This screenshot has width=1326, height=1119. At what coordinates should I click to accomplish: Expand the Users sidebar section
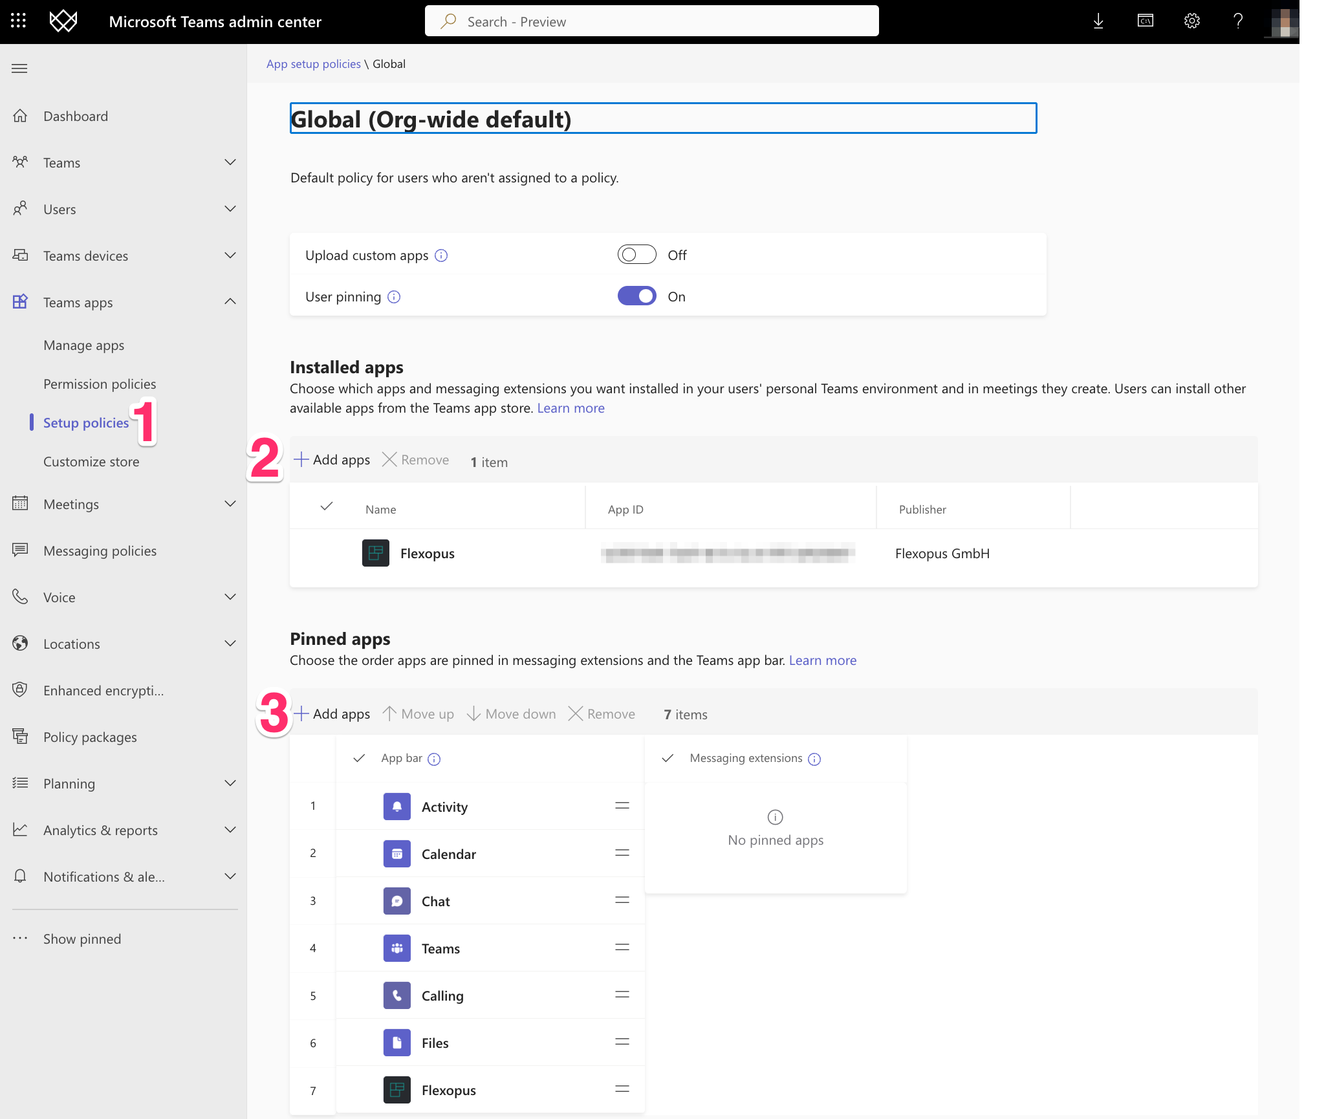(230, 209)
